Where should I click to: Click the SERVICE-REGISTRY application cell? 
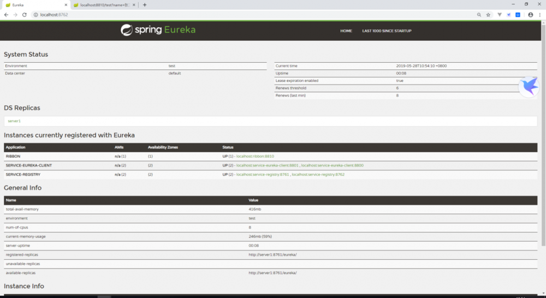[23, 175]
